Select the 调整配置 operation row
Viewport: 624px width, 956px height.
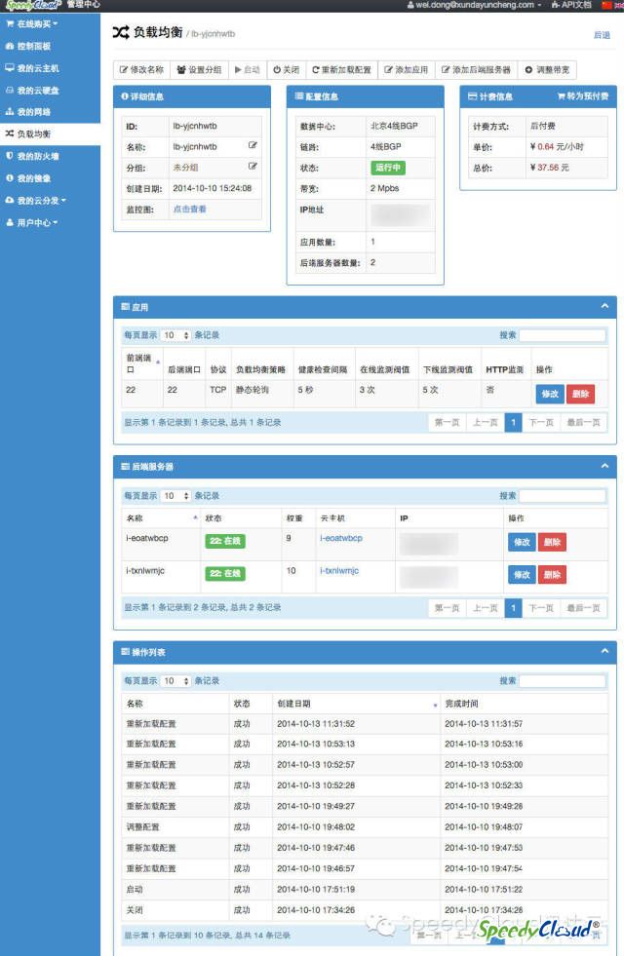tap(365, 827)
